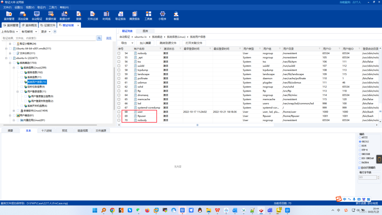This screenshot has height=215, width=382.
Task: Collapse 用户登录信息(11) node
Action: [x=18, y=92]
